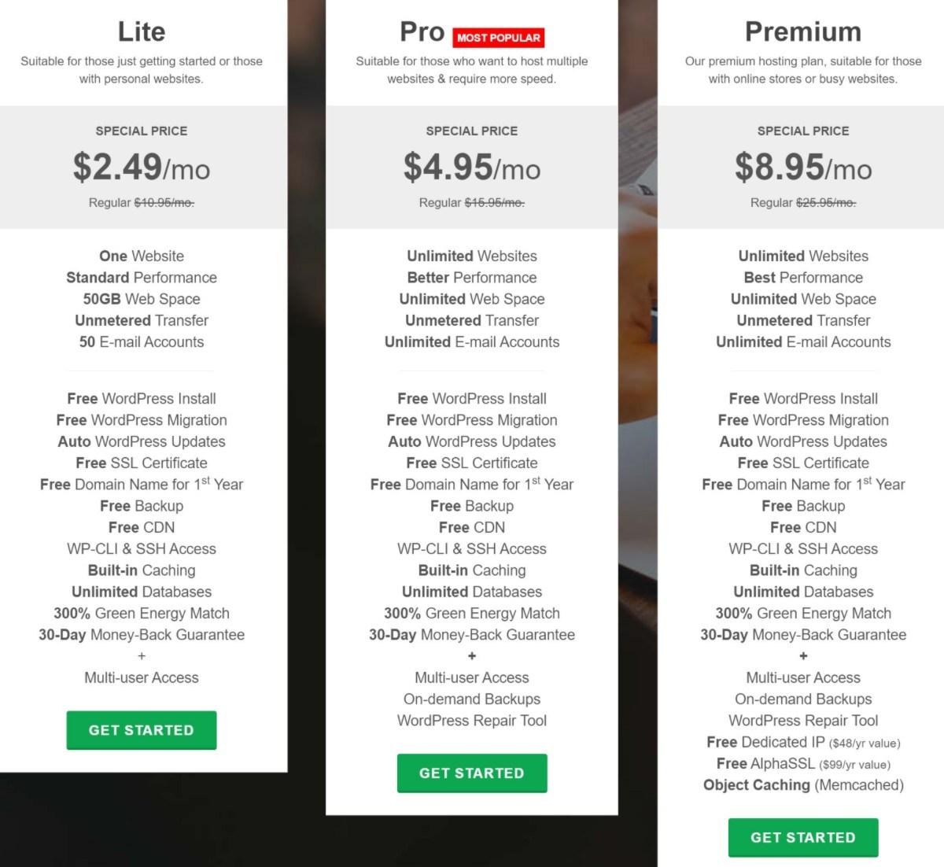Click the $8.95/mo Premium price

pos(803,167)
